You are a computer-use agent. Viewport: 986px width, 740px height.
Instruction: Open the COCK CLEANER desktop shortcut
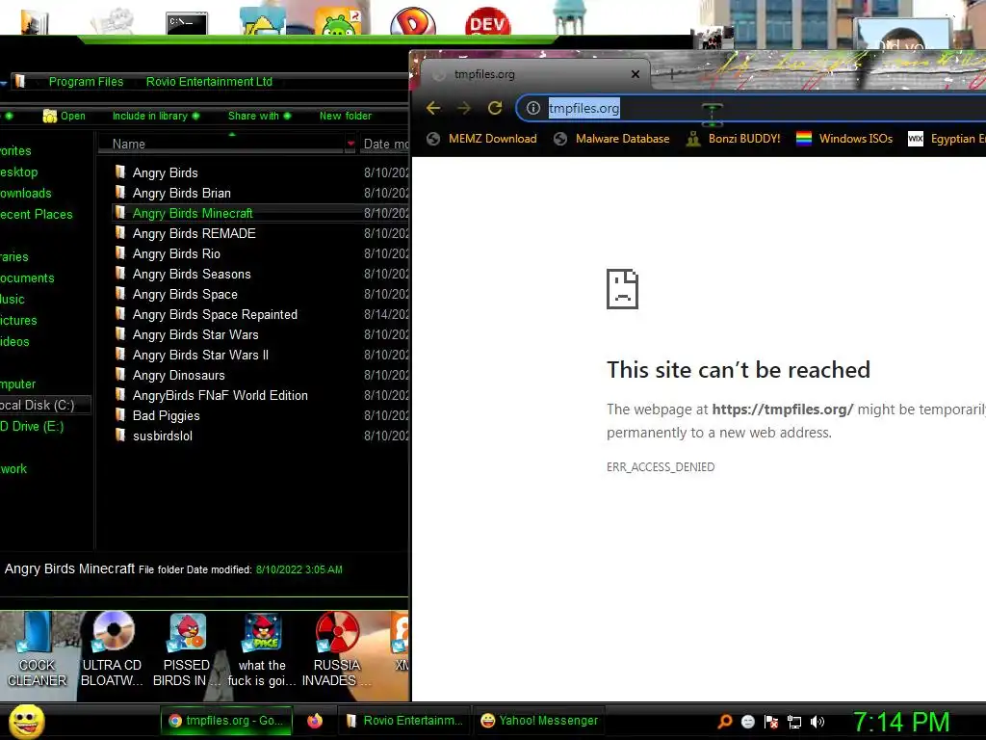pyautogui.click(x=37, y=650)
